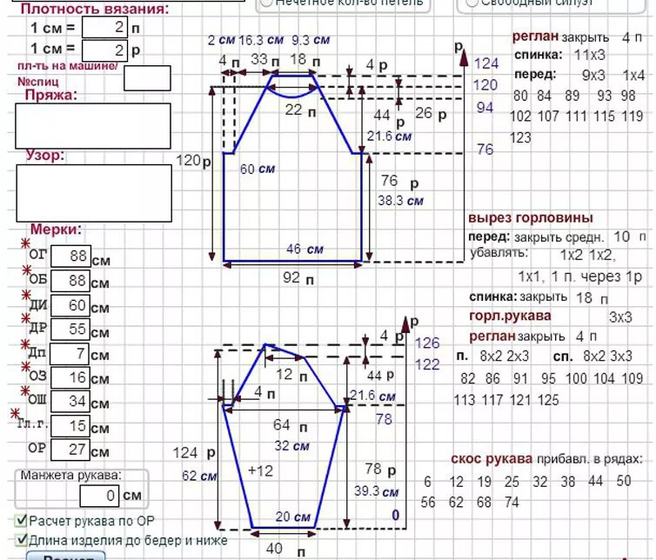Click the 16.3 см top dimension label
This screenshot has height=560, width=656.
pyautogui.click(x=261, y=40)
